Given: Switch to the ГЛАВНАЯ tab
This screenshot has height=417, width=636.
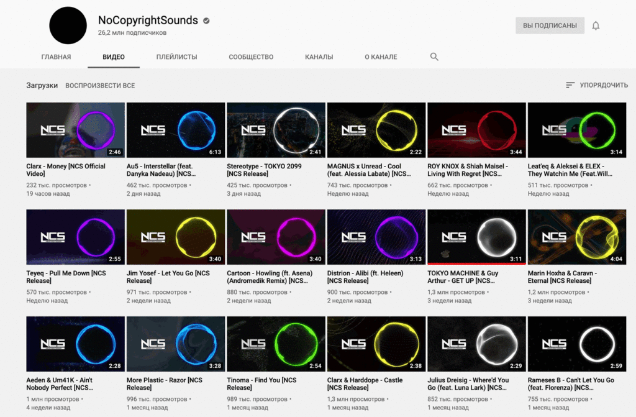Looking at the screenshot, I should point(56,57).
